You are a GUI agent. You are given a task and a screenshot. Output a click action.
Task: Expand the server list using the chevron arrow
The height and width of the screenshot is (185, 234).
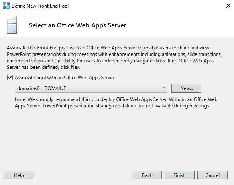[164, 88]
